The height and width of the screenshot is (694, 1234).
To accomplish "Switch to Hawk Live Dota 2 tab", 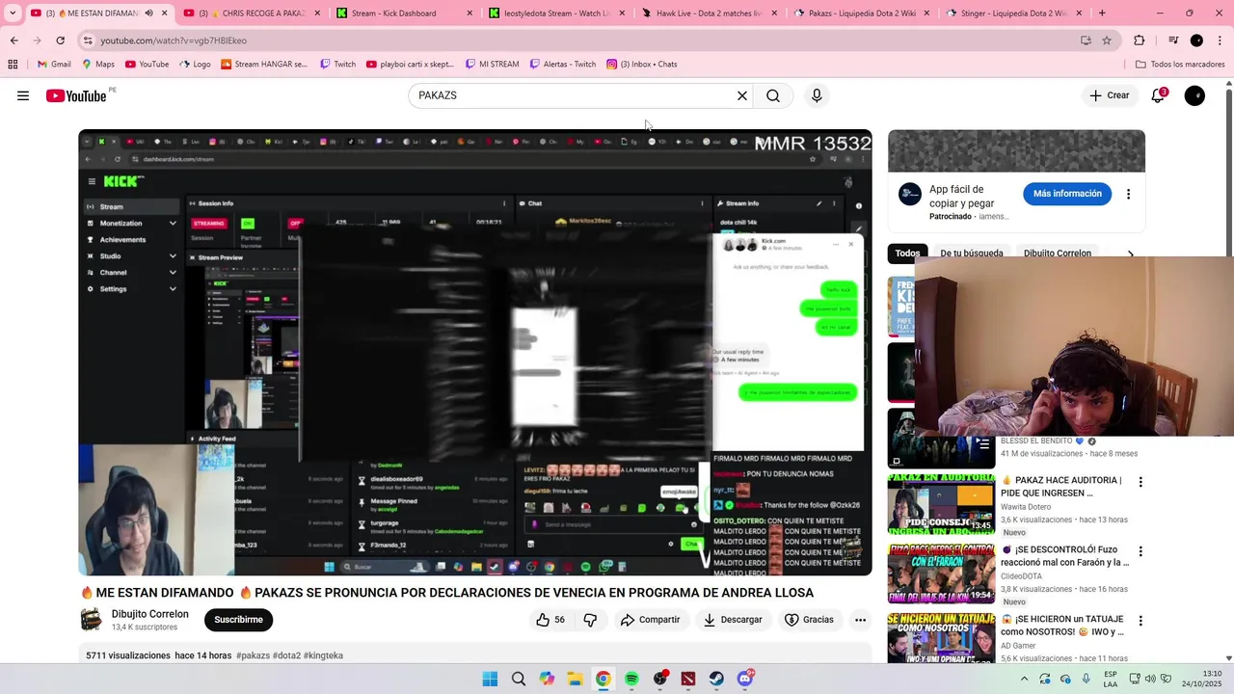I will (710, 13).
